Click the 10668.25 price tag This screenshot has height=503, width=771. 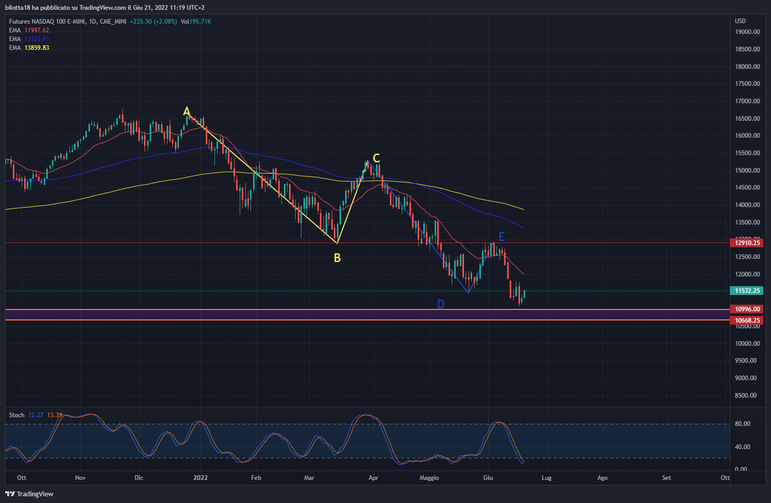tap(747, 321)
